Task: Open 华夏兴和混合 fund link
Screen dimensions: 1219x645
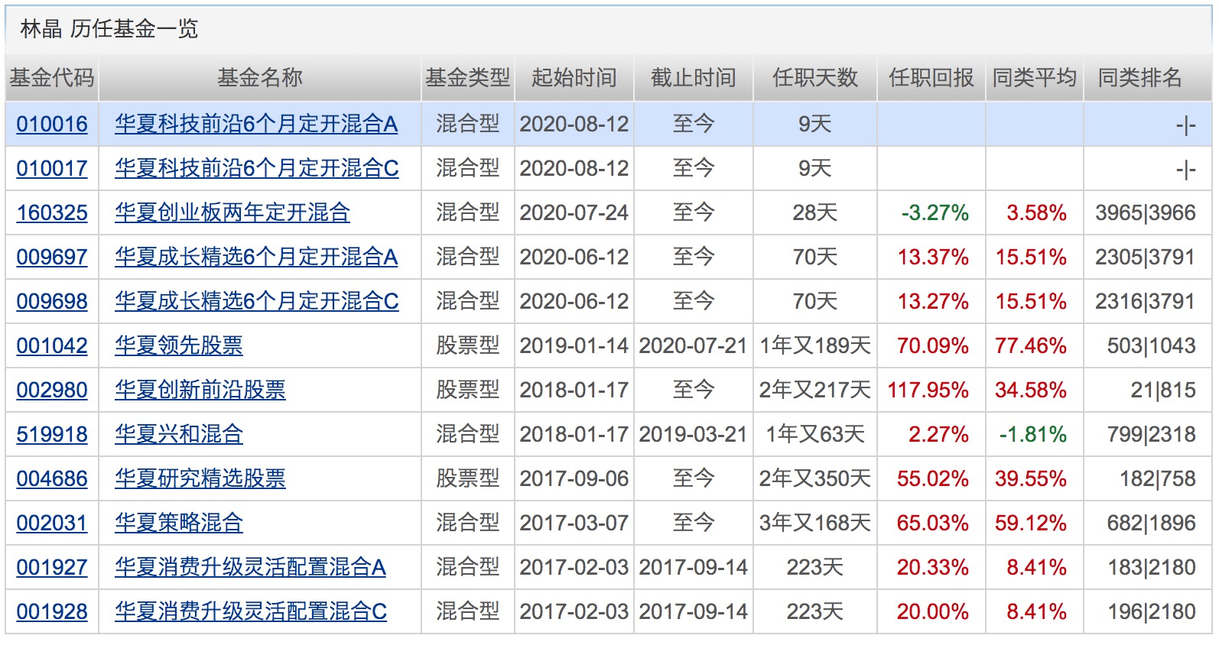Action: coord(179,434)
